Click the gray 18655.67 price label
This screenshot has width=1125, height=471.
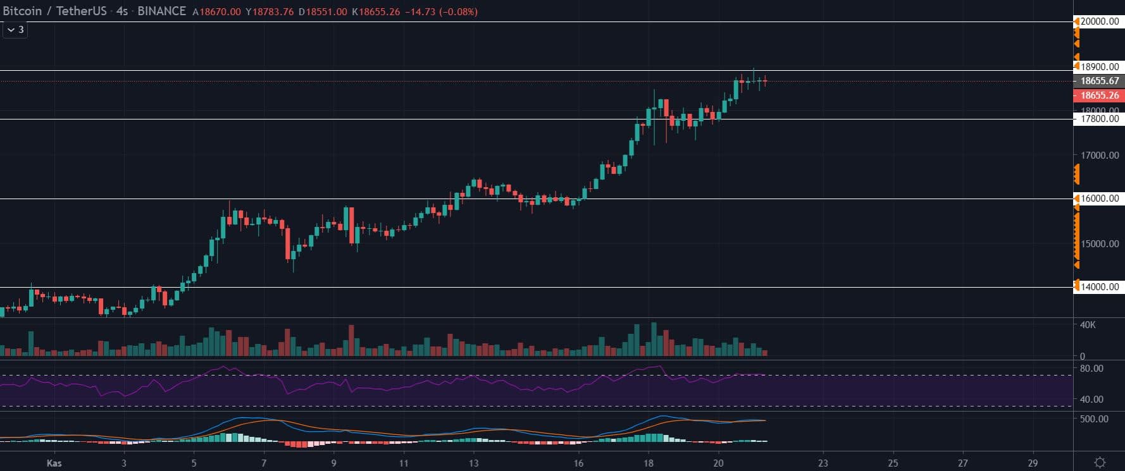click(x=1099, y=81)
